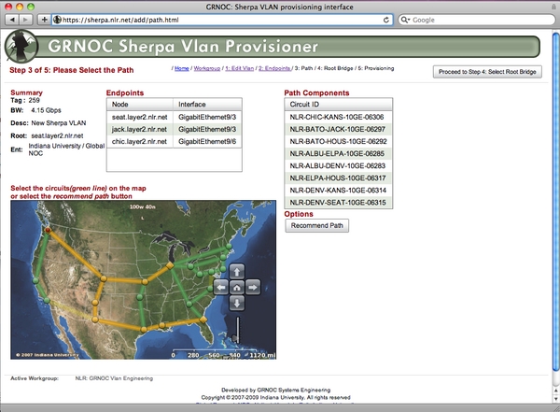Click GigabitEthernet9/6 interface cell
The width and height of the screenshot is (560, 412).
click(207, 141)
